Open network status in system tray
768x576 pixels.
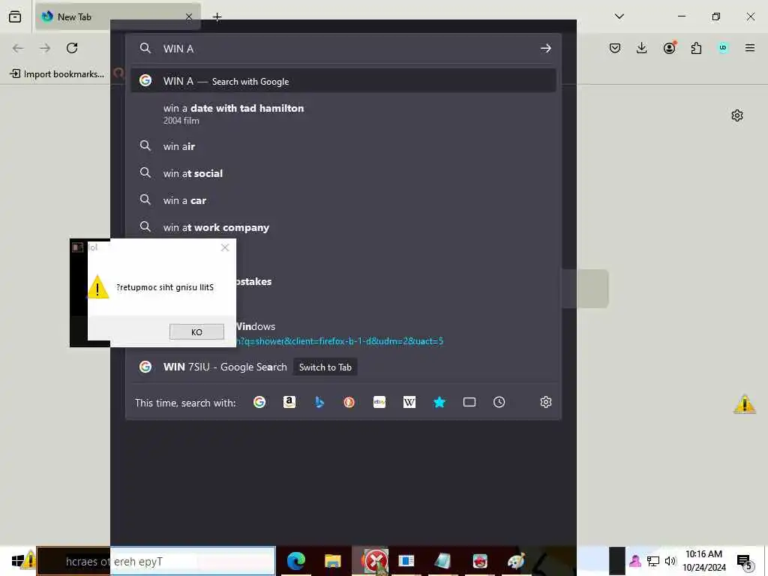point(653,561)
